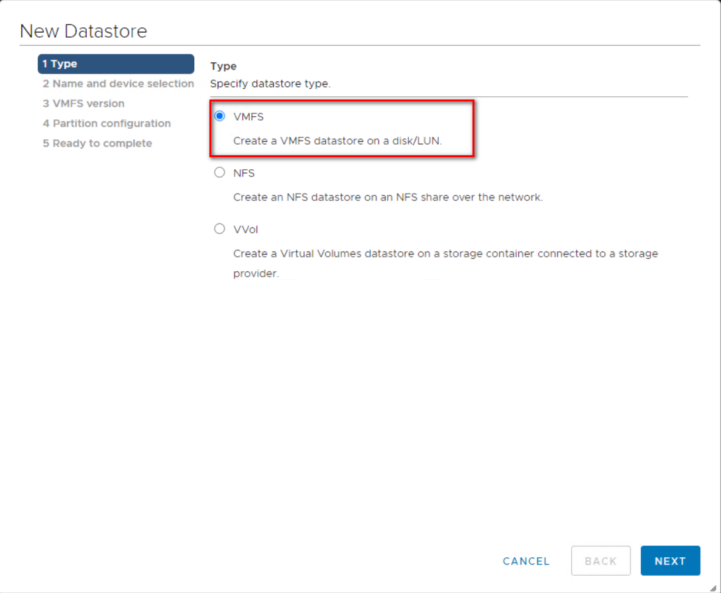
Task: Choose the NFS radio button
Action: (220, 172)
